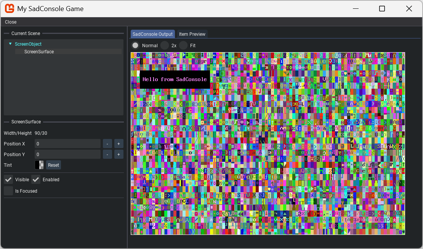Select the Fit display scale option
Viewport: 423px width, 249px height.
pos(183,45)
